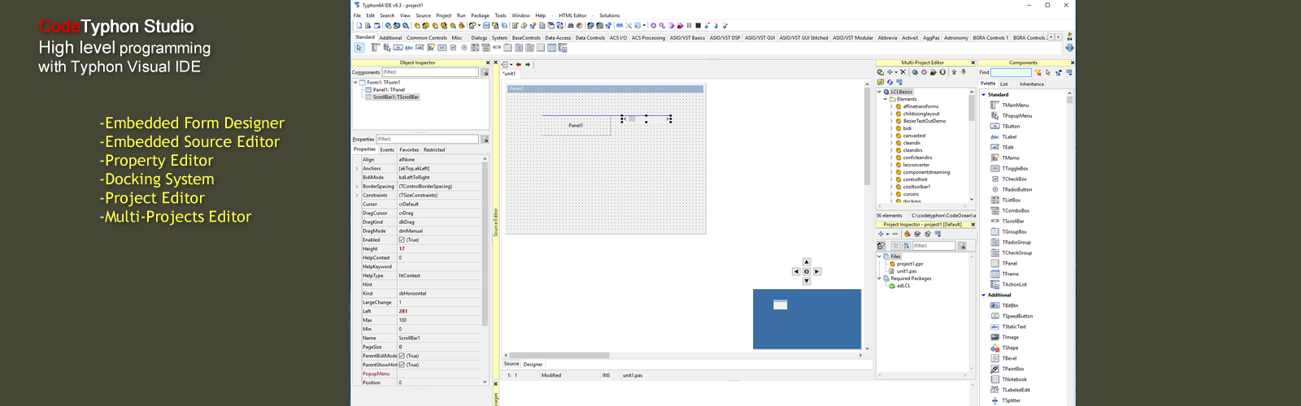The height and width of the screenshot is (406, 1301).
Task: Click the horizontal scrollbar under the designer
Action: 559,355
